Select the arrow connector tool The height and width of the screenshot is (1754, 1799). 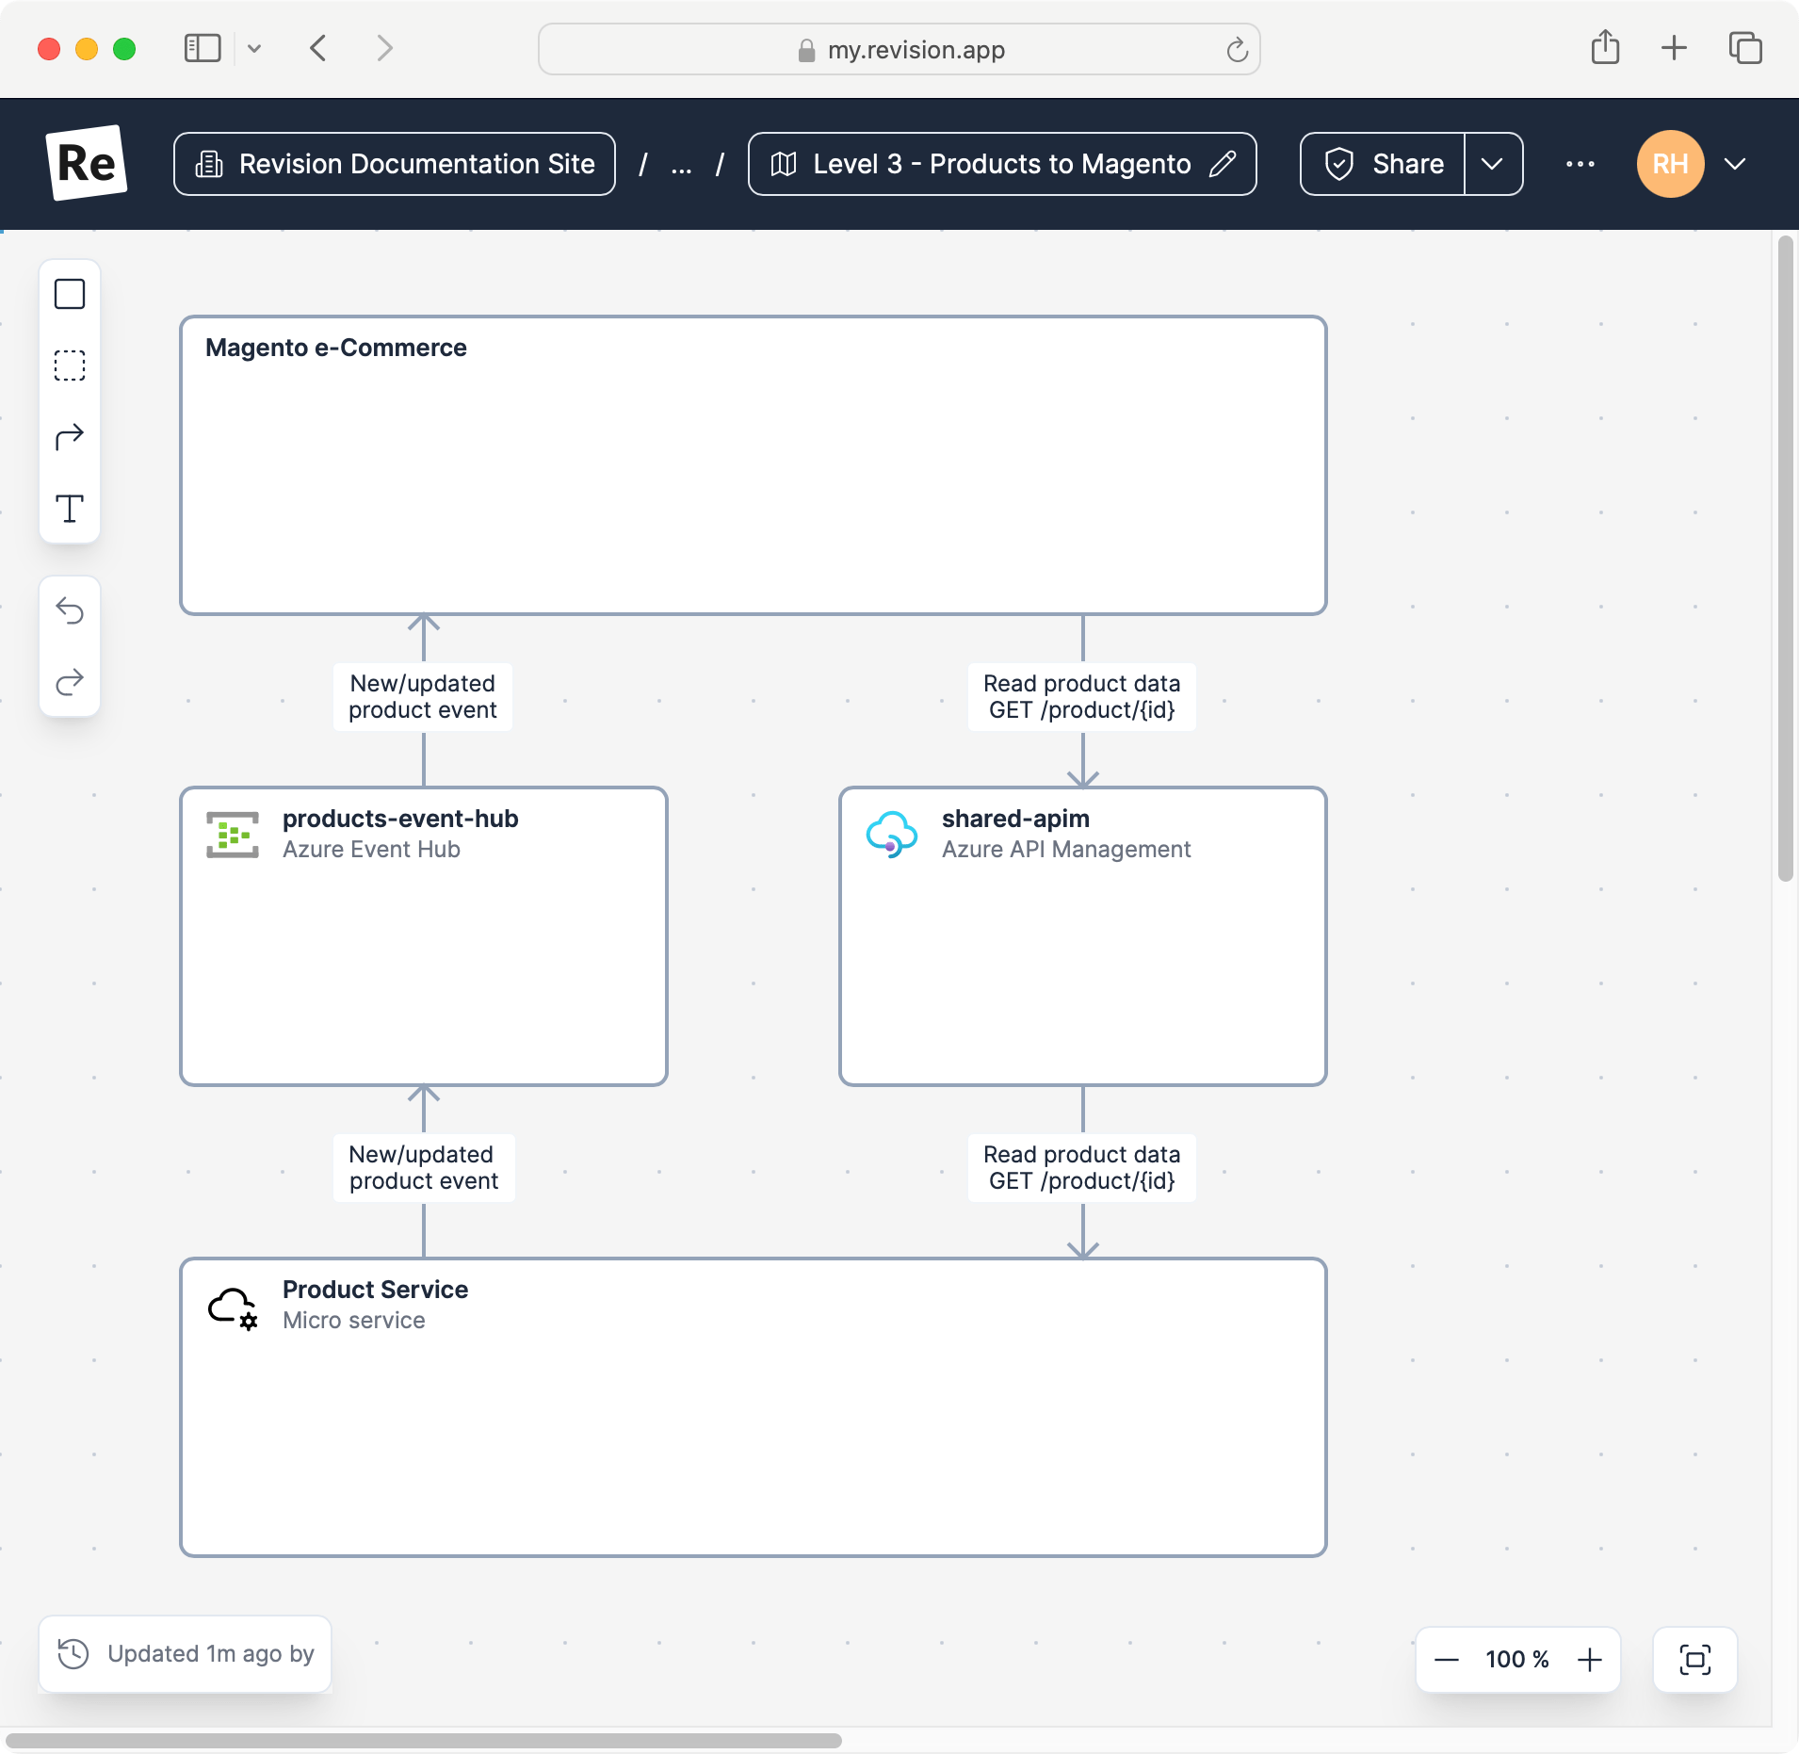point(70,437)
